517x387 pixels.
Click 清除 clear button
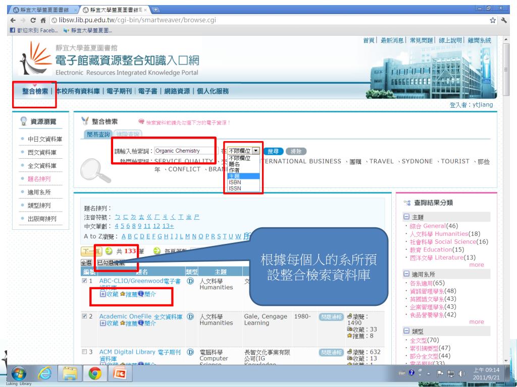click(296, 151)
